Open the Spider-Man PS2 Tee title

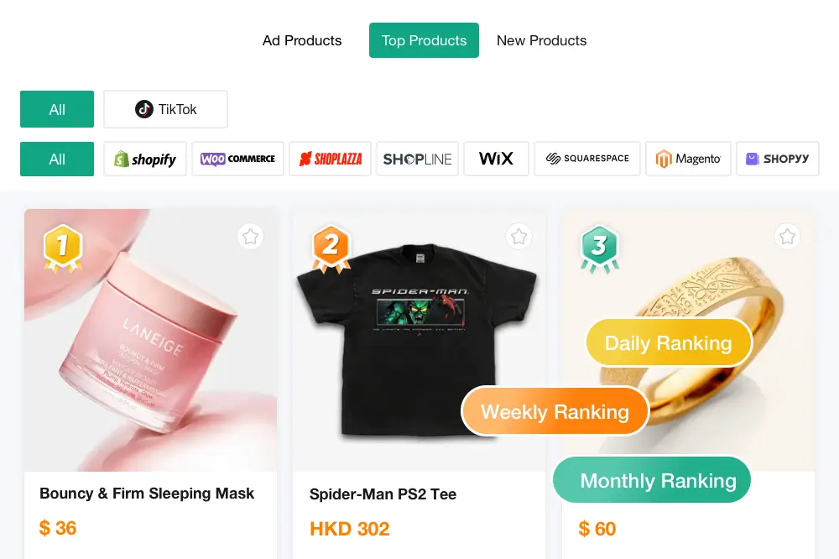[x=383, y=494]
